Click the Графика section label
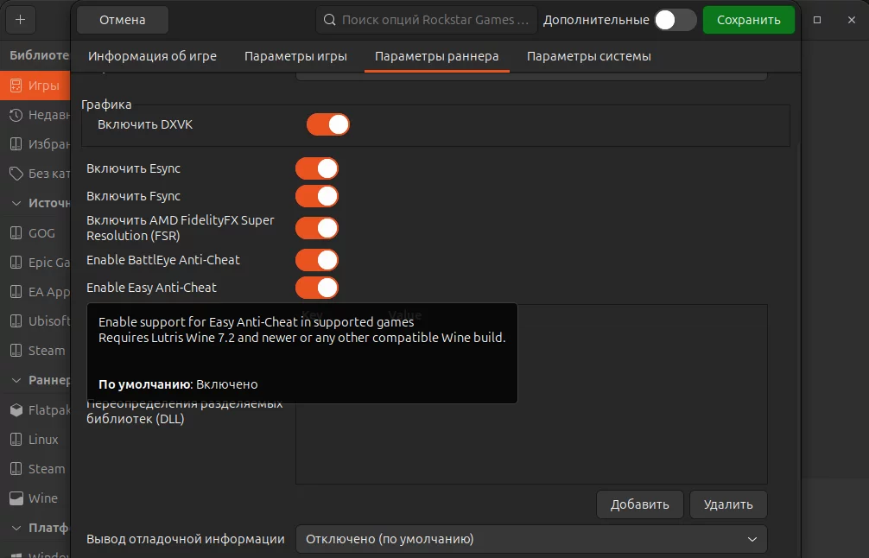This screenshot has height=558, width=869. tap(106, 105)
